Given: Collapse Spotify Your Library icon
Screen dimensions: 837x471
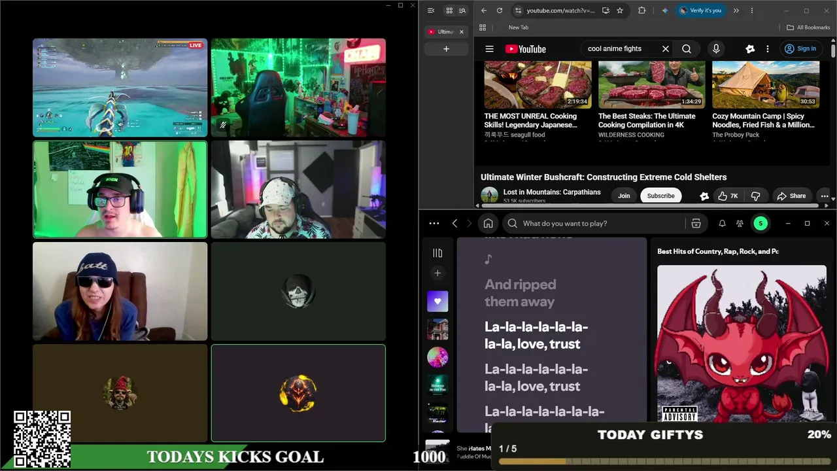Looking at the screenshot, I should coord(437,253).
